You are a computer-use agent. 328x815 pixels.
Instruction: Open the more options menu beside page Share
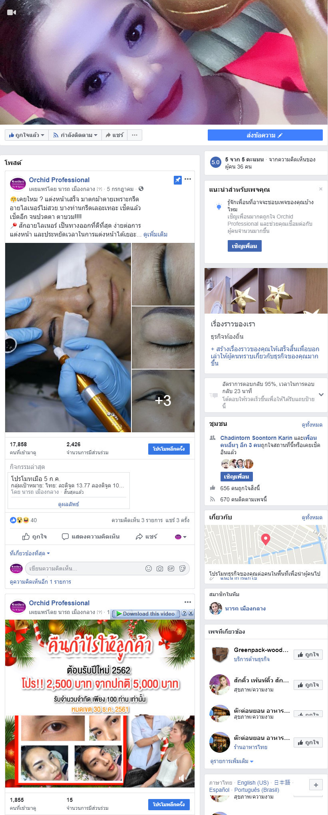(135, 135)
